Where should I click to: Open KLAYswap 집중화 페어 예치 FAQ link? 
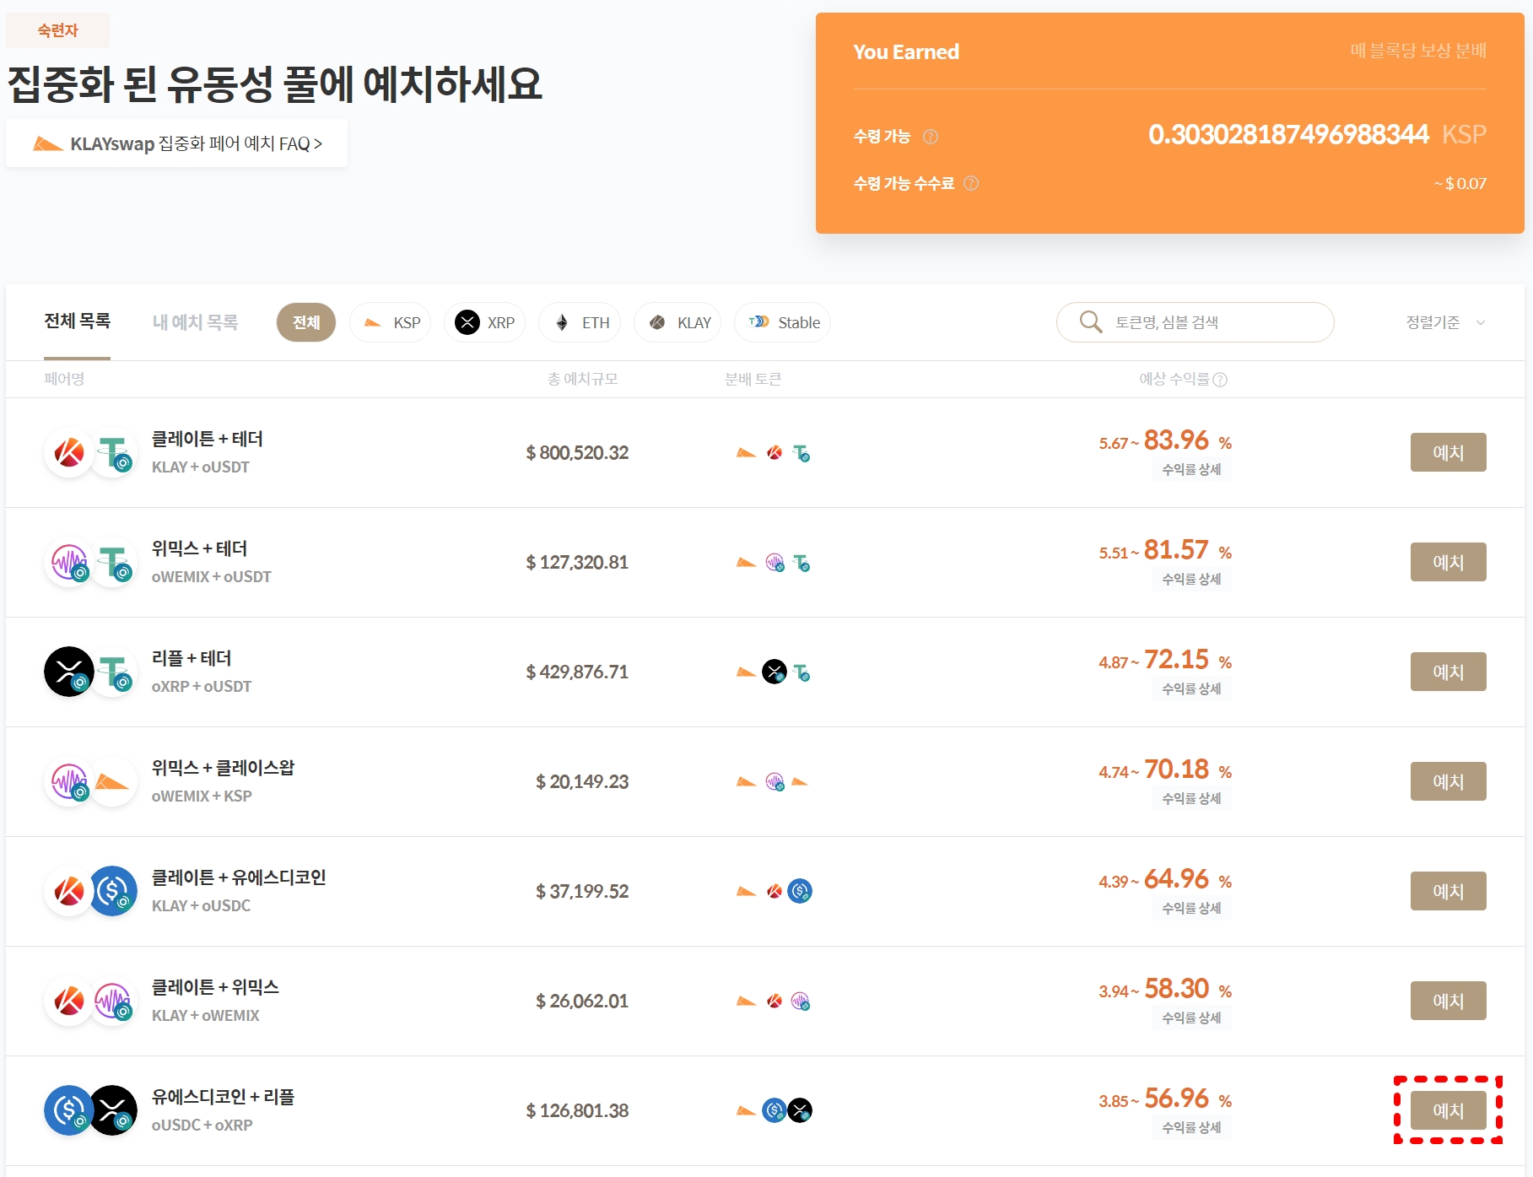coord(177,144)
